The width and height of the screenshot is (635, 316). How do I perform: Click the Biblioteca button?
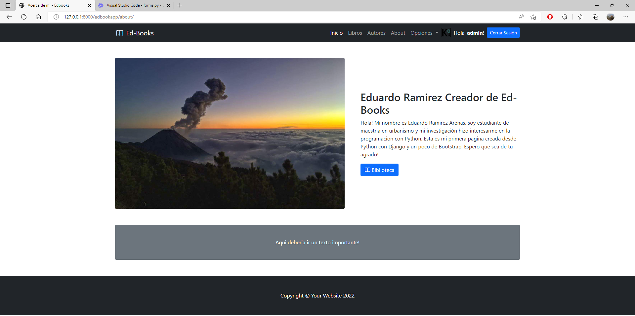point(379,170)
